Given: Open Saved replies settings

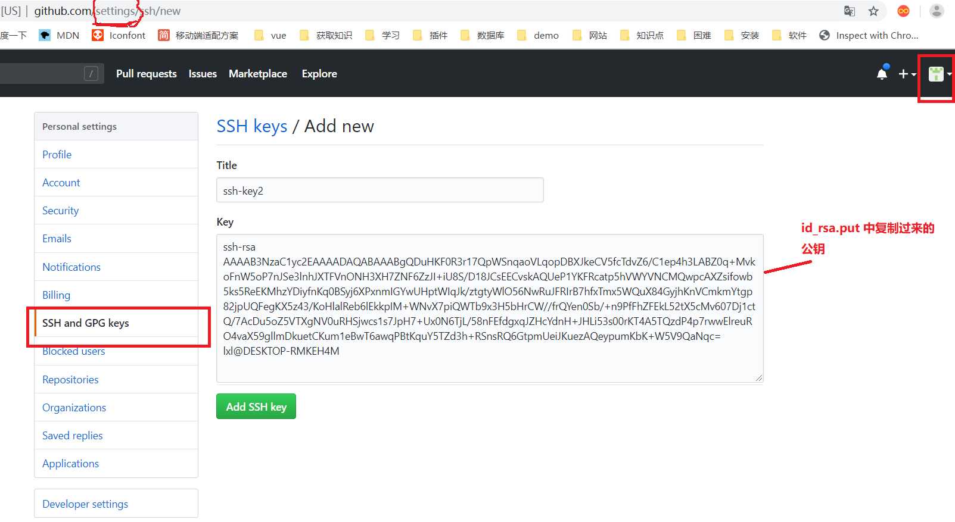Looking at the screenshot, I should [x=116, y=435].
